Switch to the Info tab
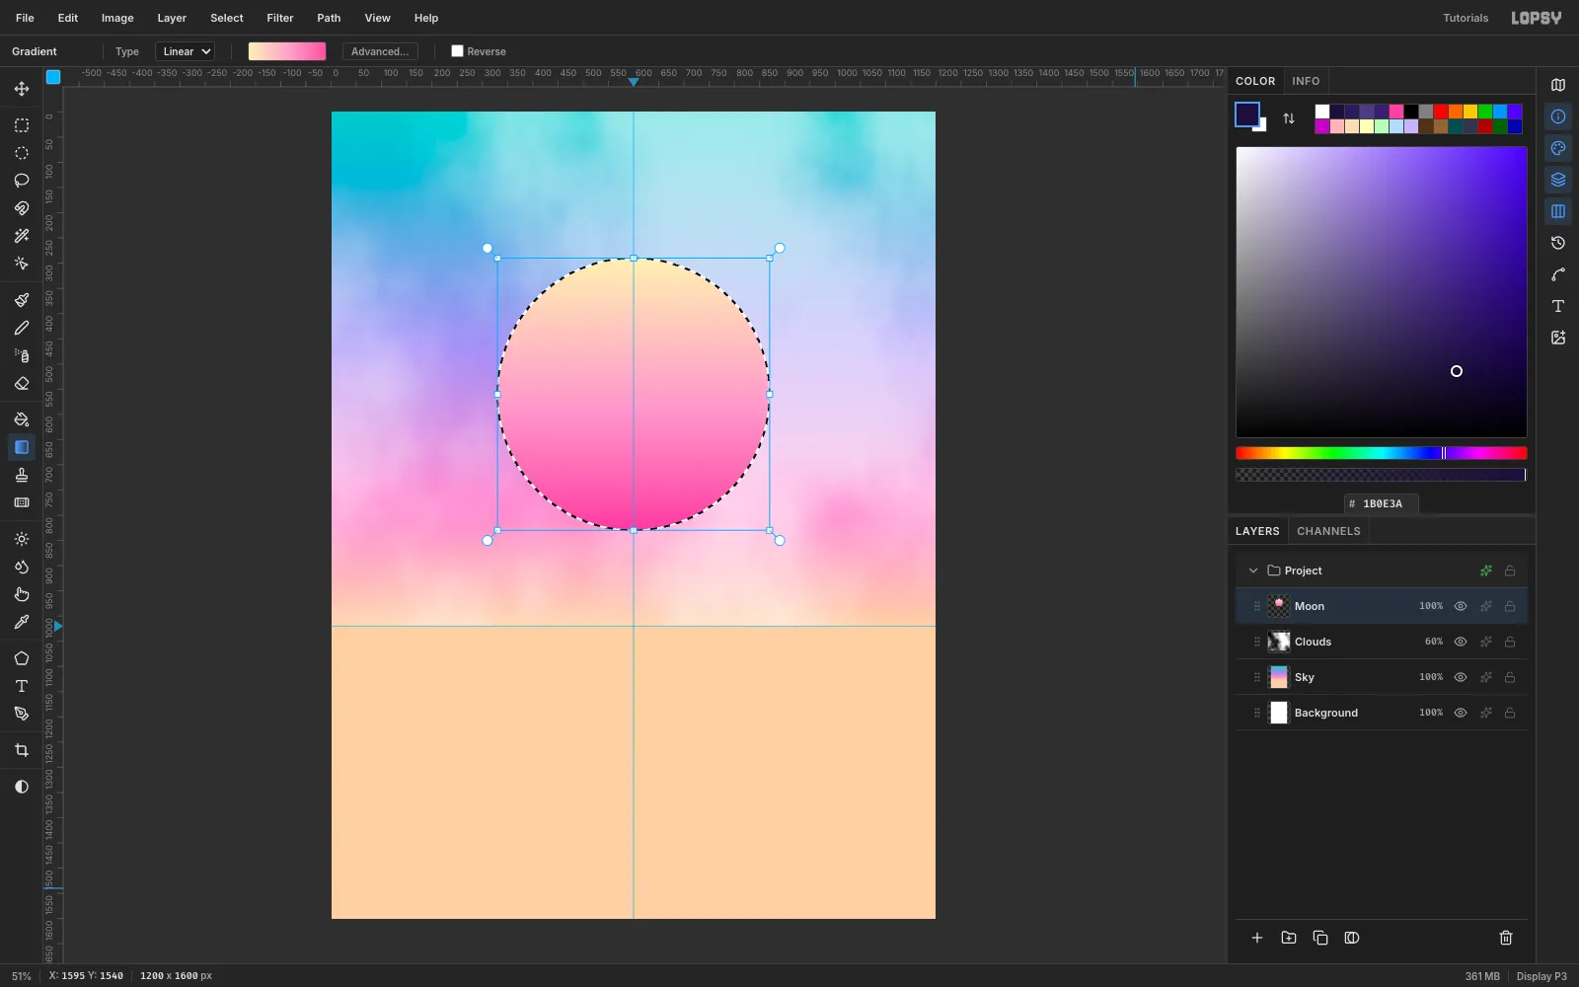This screenshot has height=987, width=1579. [x=1306, y=81]
